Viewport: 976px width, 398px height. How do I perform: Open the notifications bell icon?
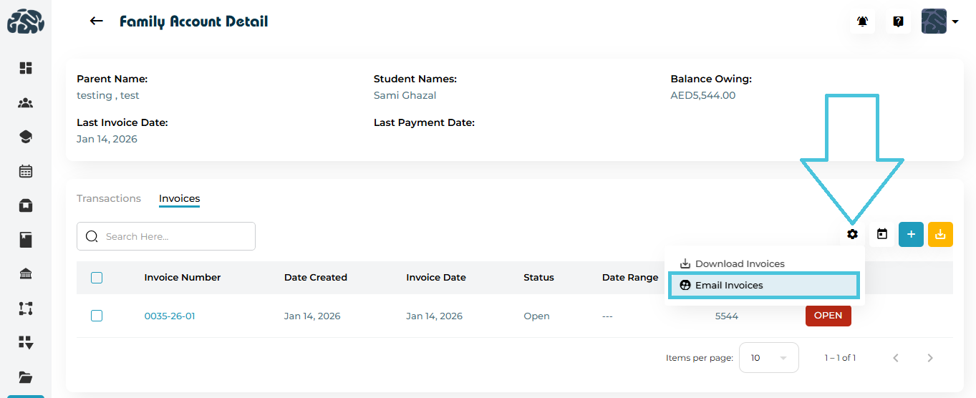tap(862, 21)
